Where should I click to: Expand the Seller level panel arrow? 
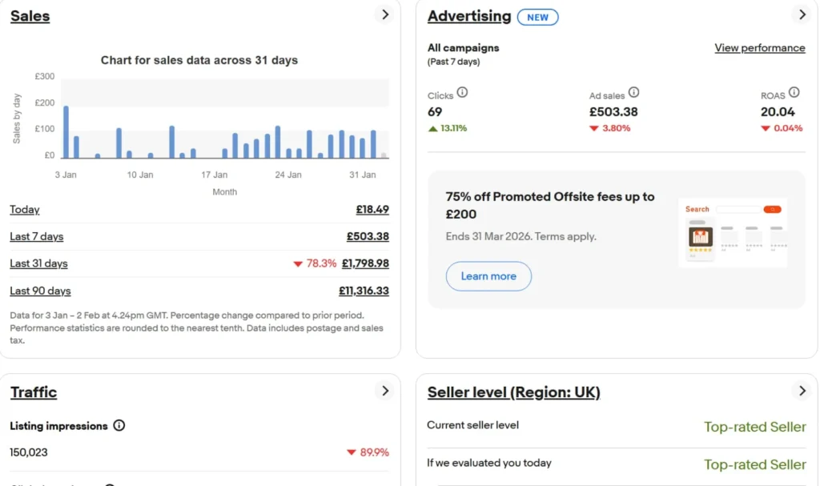tap(802, 391)
